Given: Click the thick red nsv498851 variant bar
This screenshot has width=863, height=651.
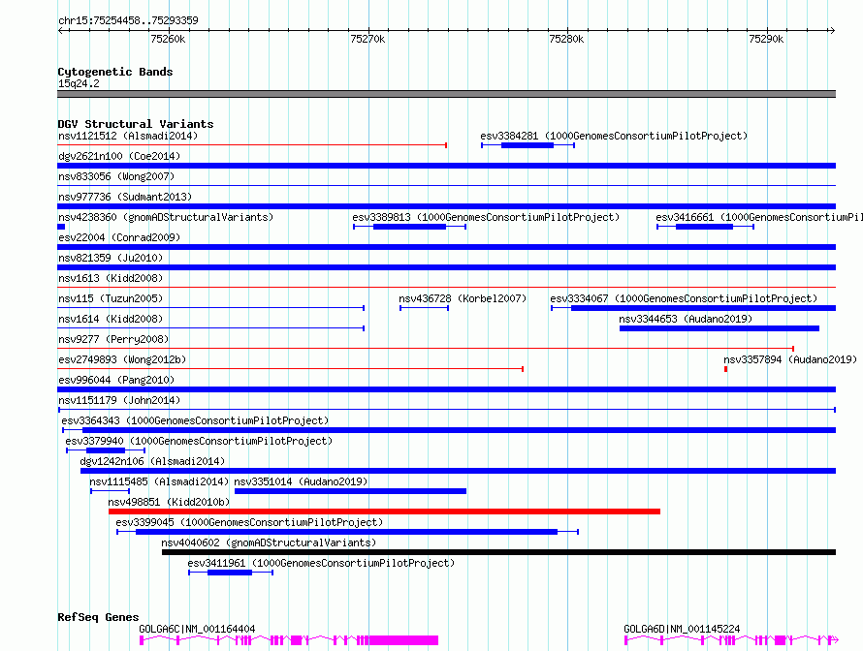Looking at the screenshot, I should (384, 511).
